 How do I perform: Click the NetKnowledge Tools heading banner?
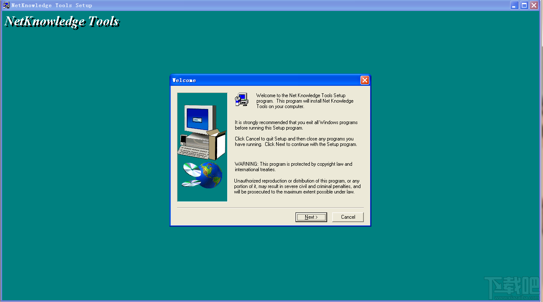click(62, 20)
